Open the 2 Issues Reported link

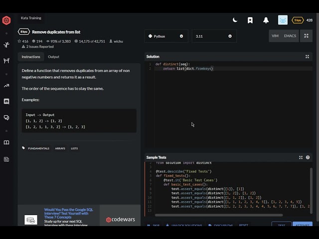38,46
